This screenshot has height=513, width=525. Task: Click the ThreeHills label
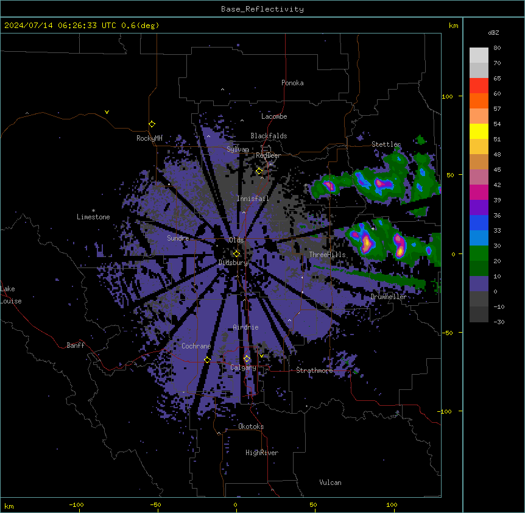327,255
